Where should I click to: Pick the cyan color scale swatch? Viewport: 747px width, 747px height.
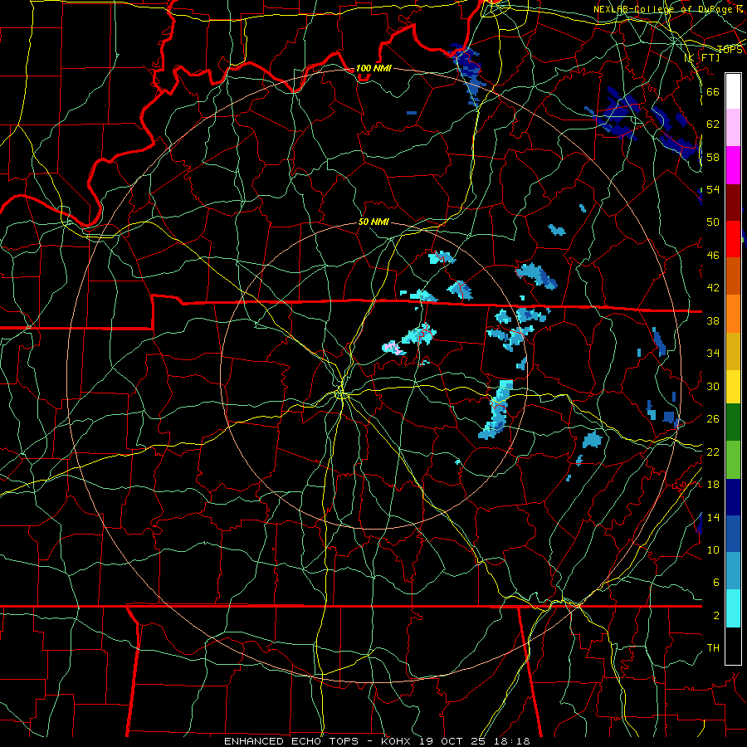pos(733,608)
